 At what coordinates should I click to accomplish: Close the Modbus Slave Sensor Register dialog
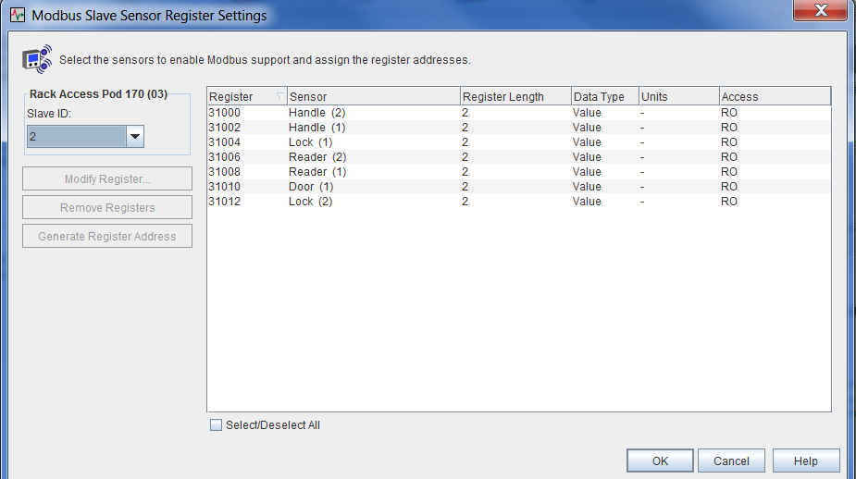(820, 10)
